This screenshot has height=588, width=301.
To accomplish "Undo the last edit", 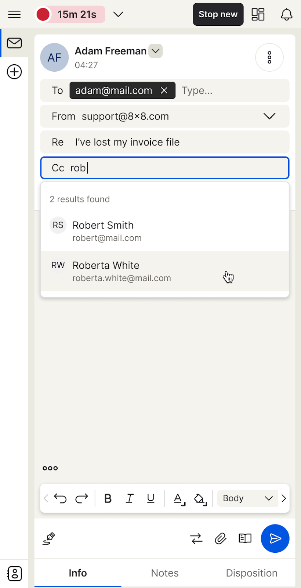I will 60,498.
